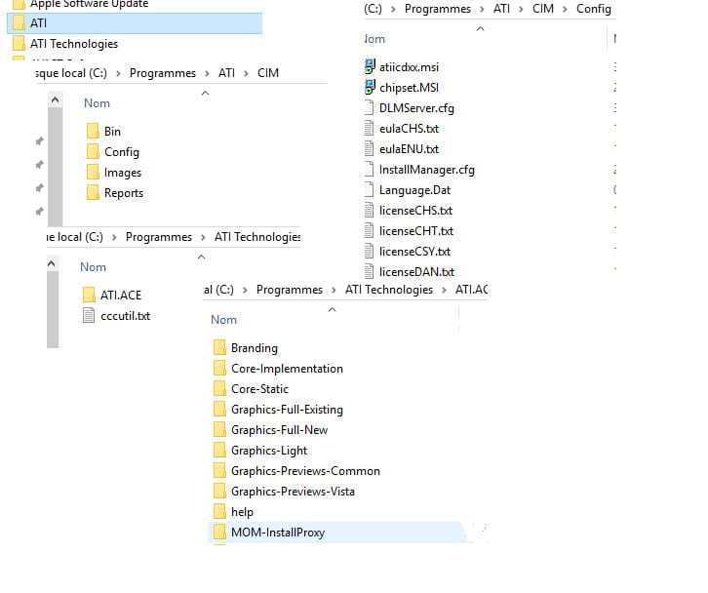Sort by Nom column in CIM window
708x593 pixels.
[97, 103]
